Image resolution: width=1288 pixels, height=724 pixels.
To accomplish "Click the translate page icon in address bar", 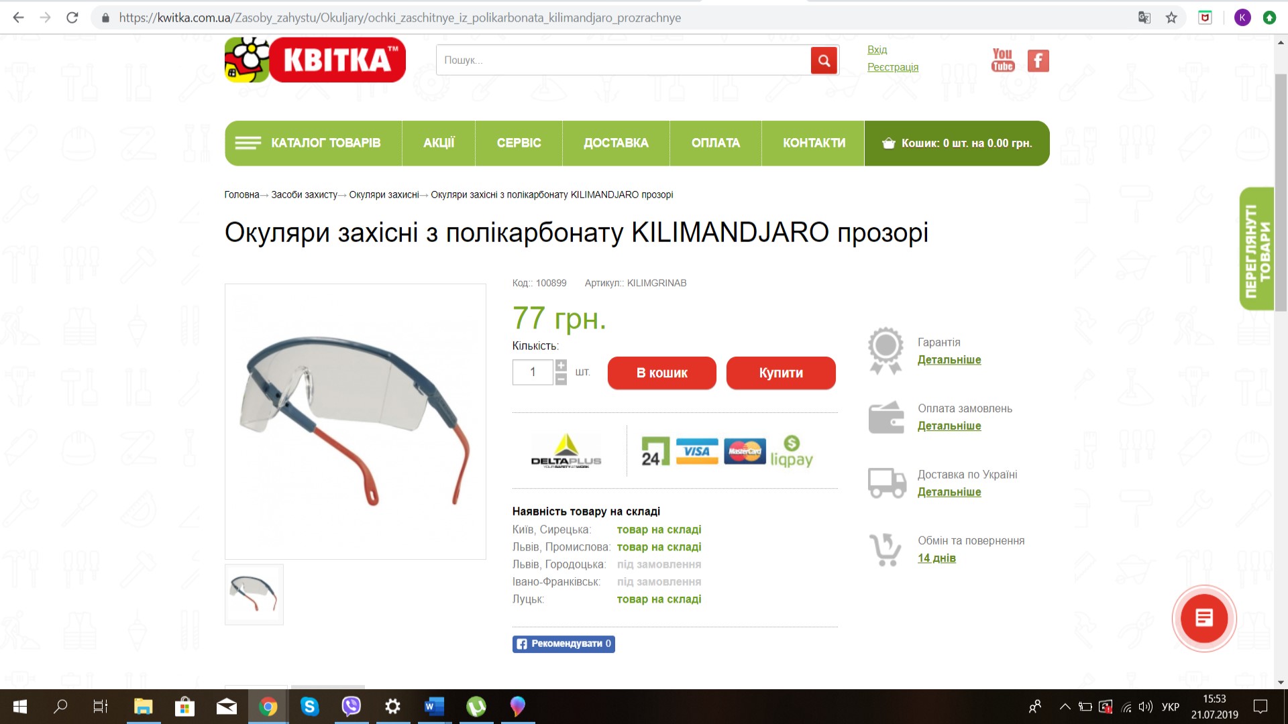I will click(x=1144, y=18).
